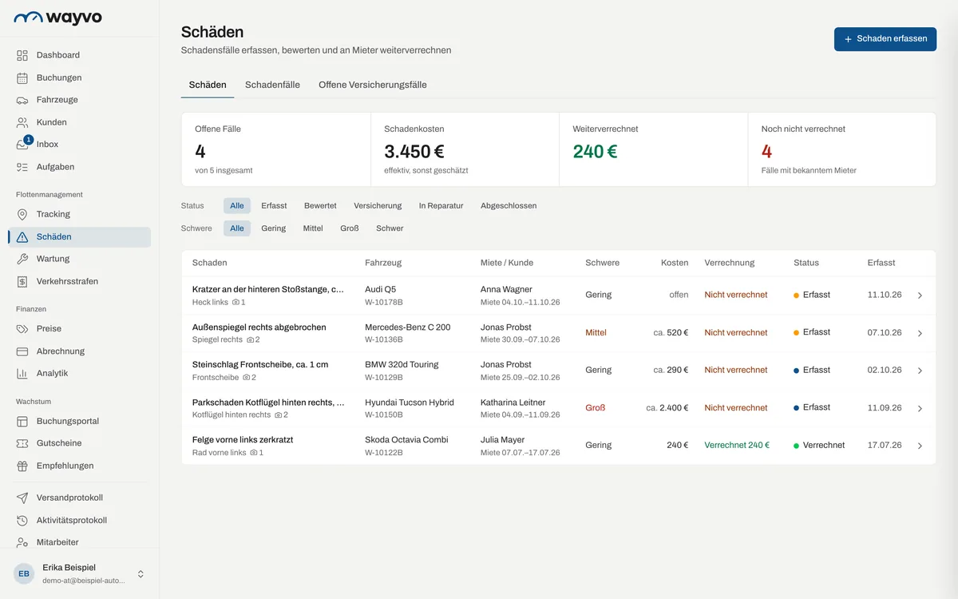Click the wayvo logo icon
Screen dimensions: 958x599
pyautogui.click(x=28, y=18)
